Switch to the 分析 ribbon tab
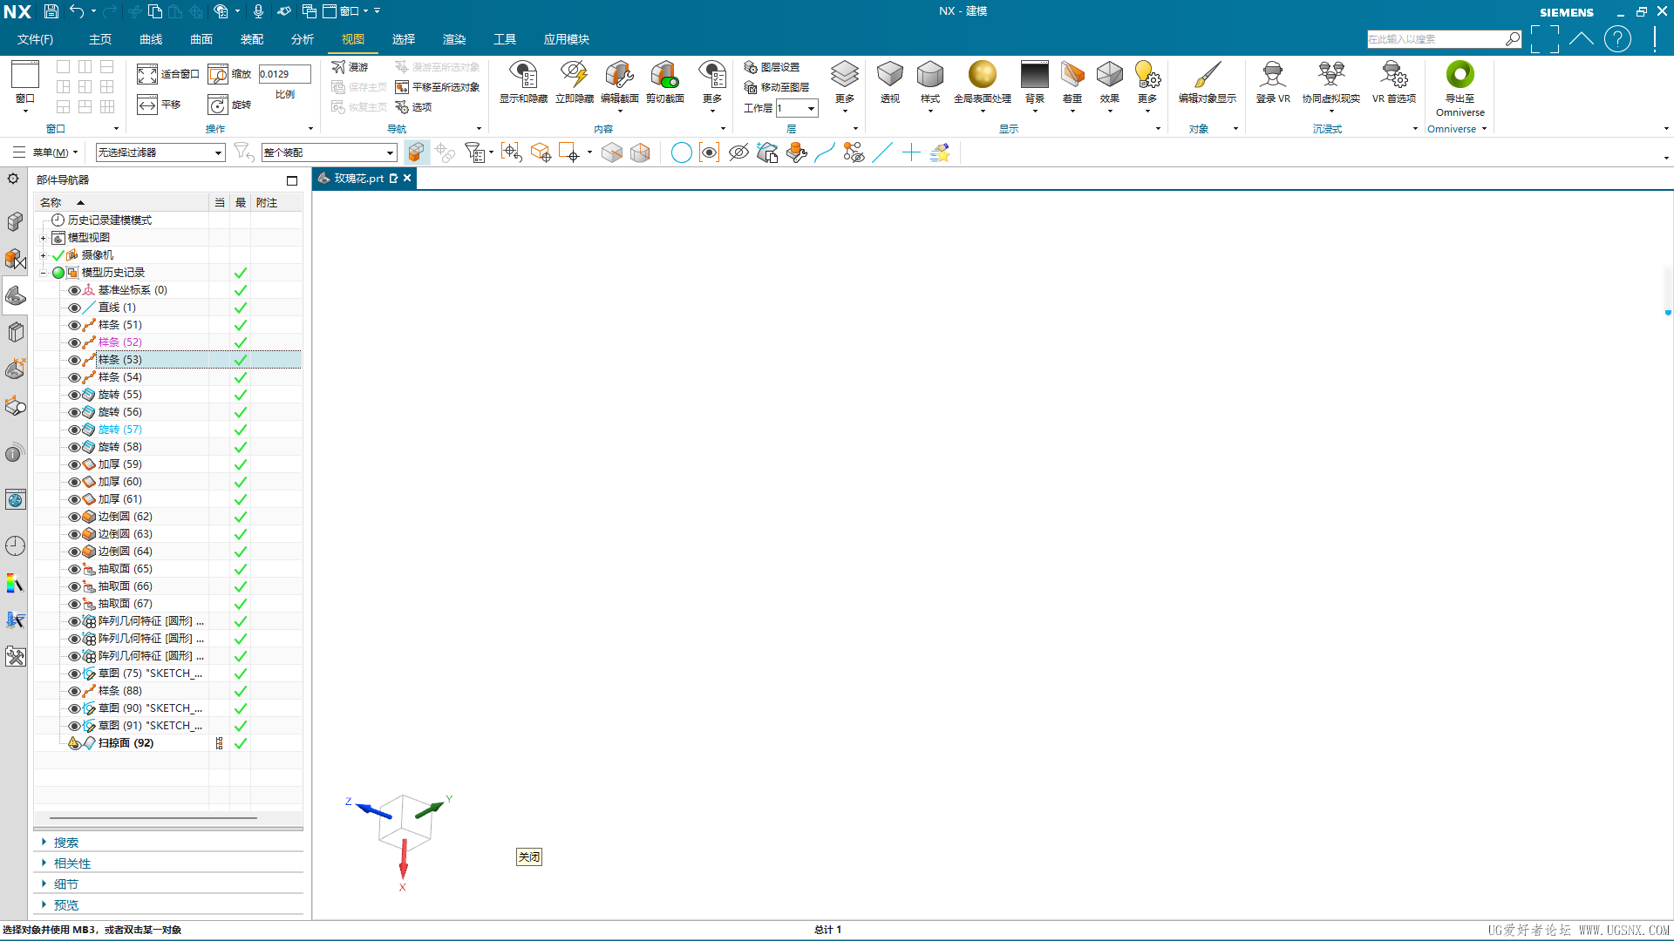1674x941 pixels. (x=302, y=39)
